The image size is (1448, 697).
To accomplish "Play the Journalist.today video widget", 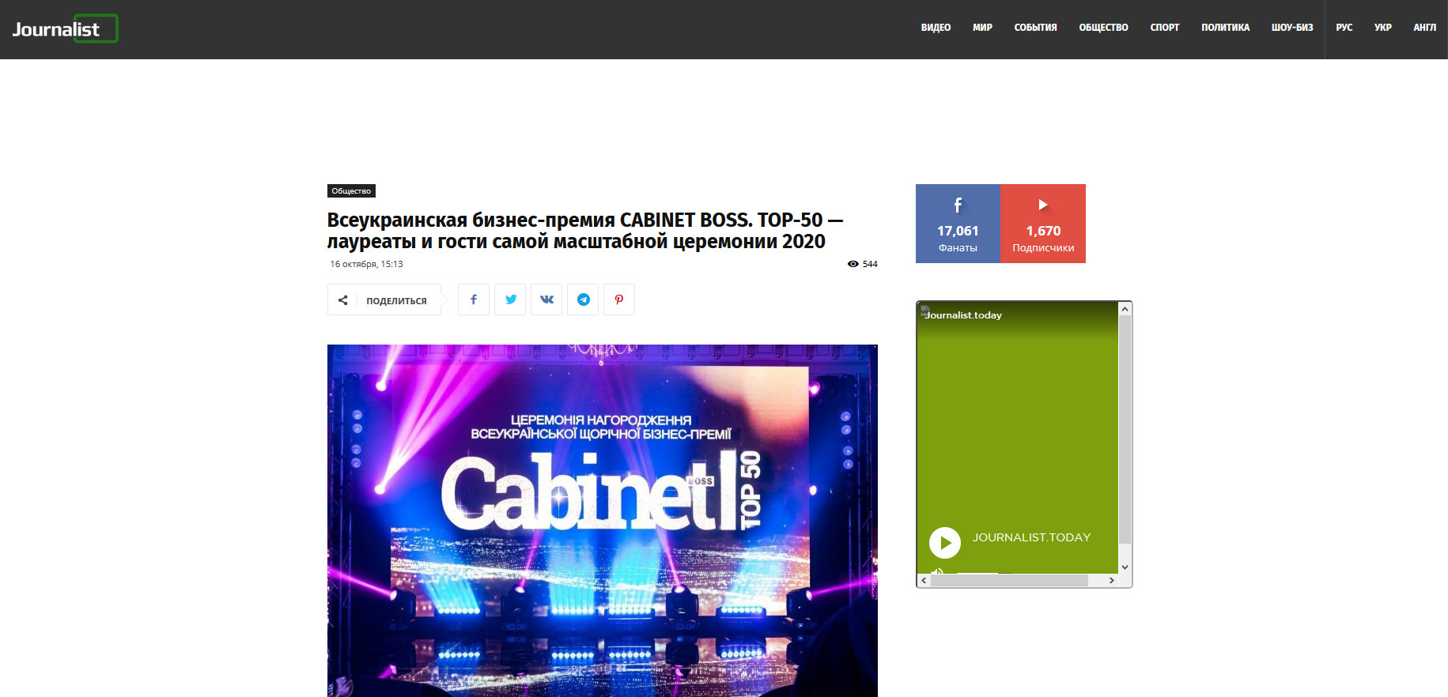I will [x=945, y=543].
